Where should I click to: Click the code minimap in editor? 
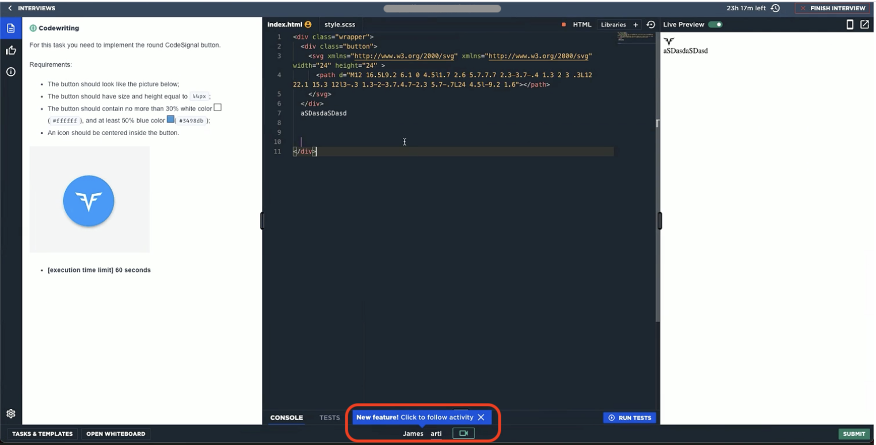(x=635, y=38)
